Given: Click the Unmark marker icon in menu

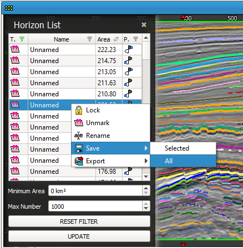Looking at the screenshot, I should pos(79,123).
